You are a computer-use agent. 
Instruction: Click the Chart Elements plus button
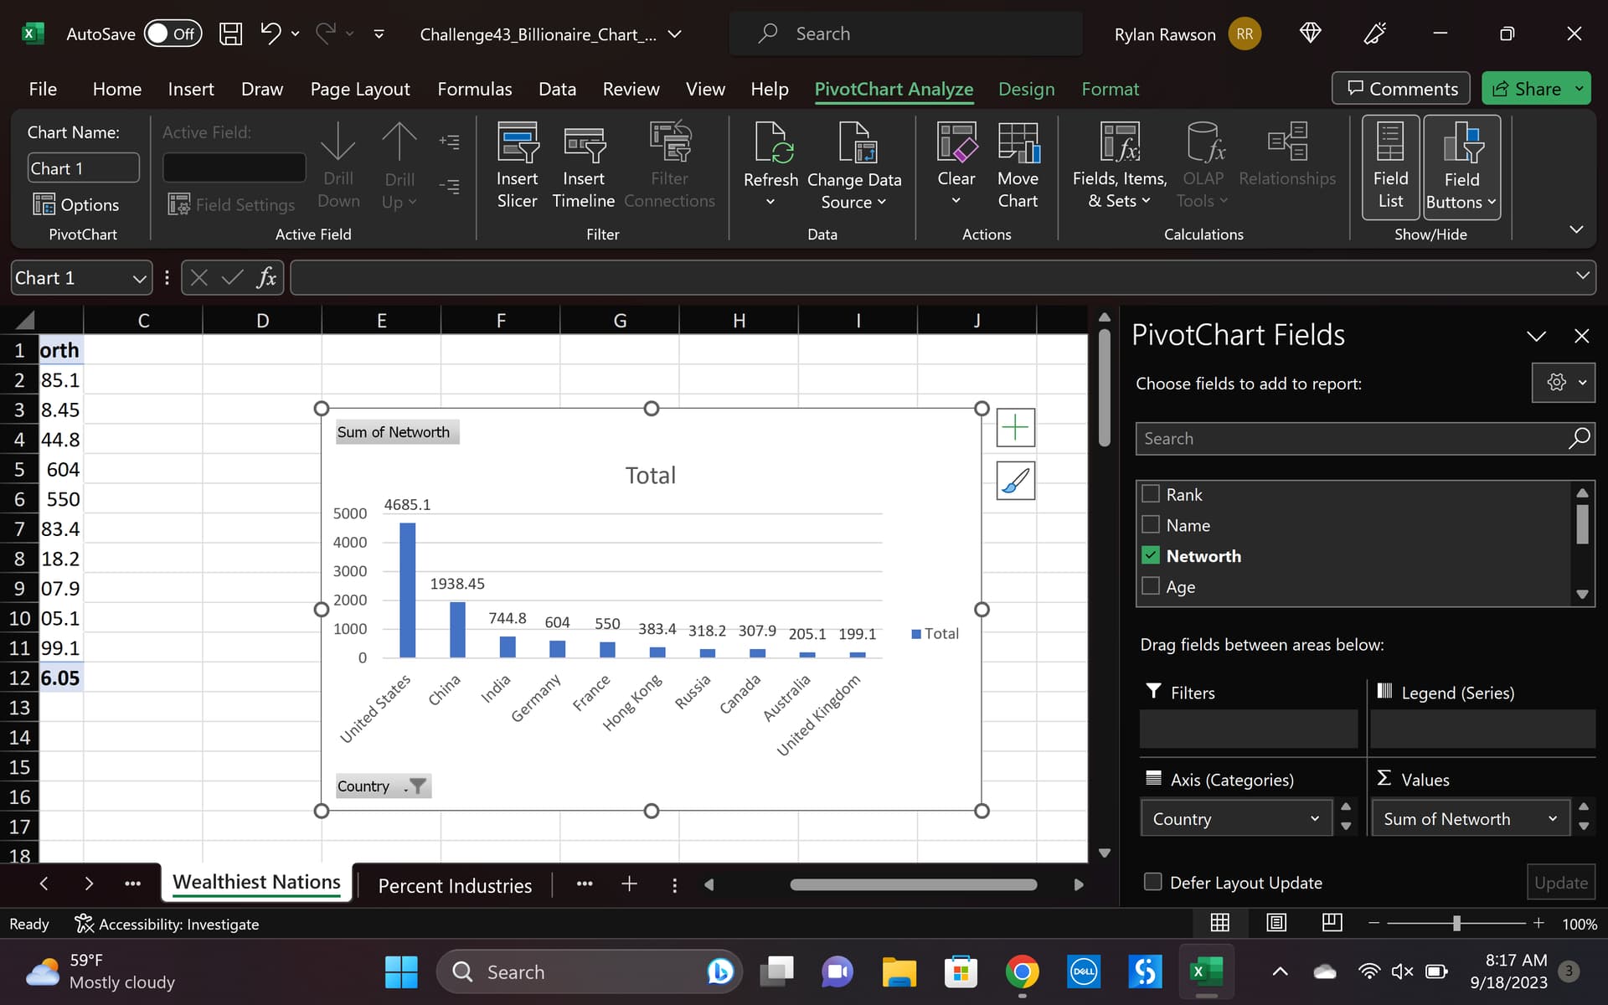tap(1015, 428)
